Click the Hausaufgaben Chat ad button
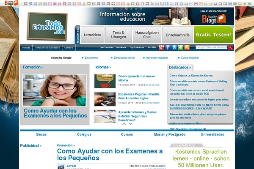The image size is (254, 169). [147, 35]
